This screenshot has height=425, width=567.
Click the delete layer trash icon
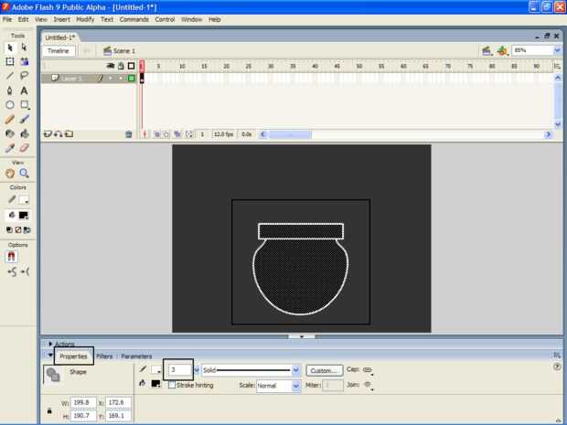click(128, 134)
